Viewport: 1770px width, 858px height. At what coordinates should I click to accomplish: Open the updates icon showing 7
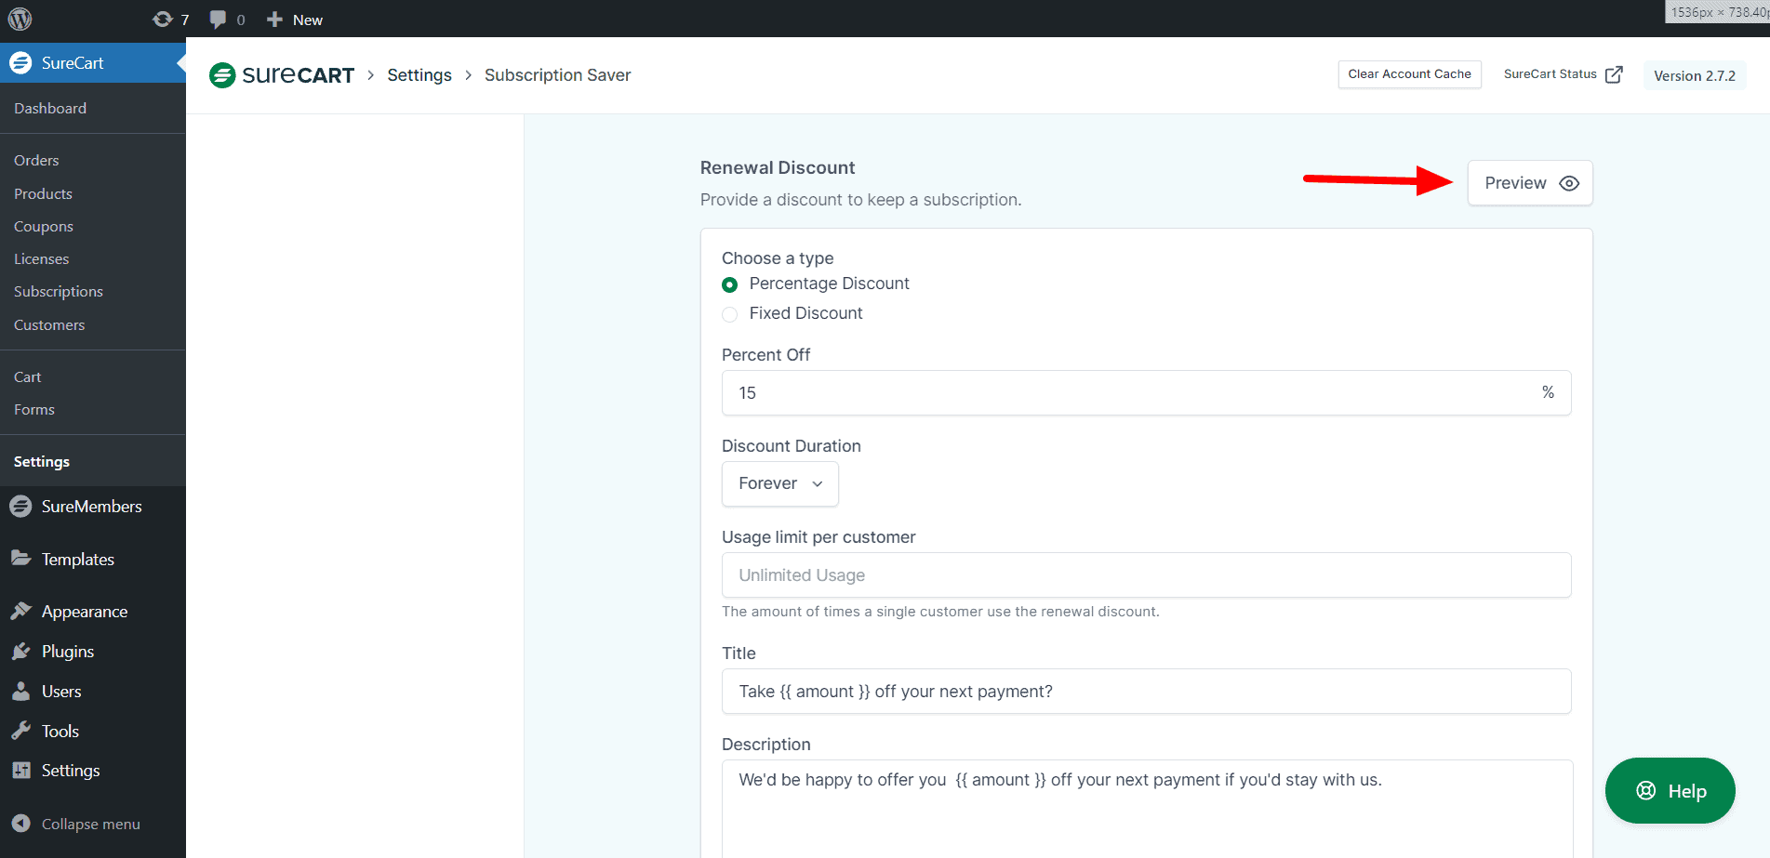[170, 20]
